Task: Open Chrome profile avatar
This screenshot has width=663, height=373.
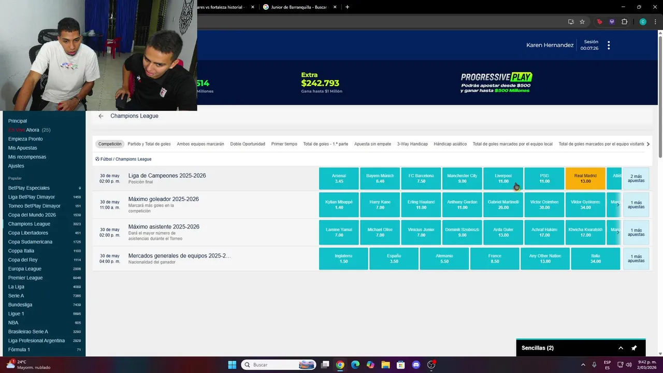Action: point(643,22)
